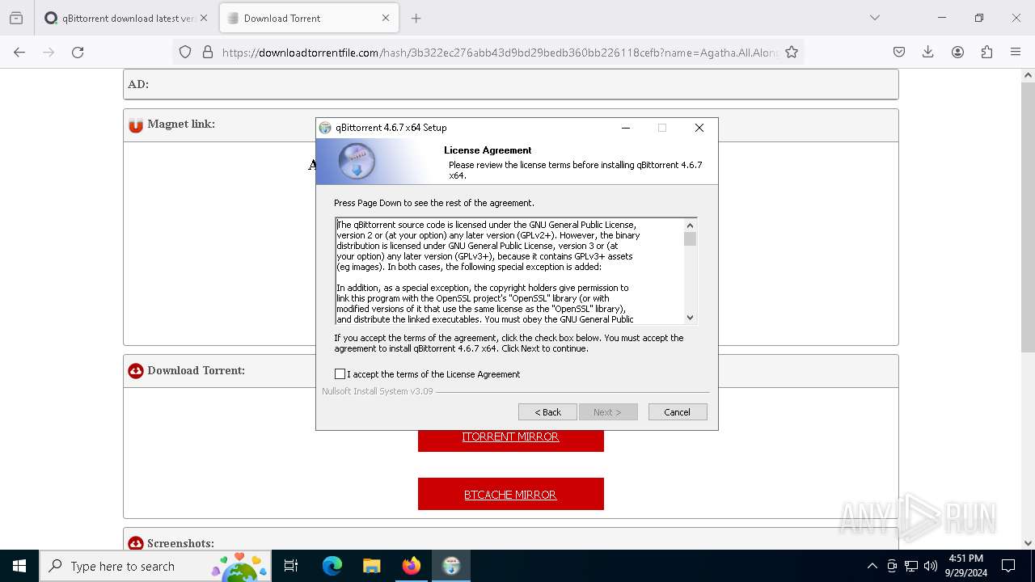This screenshot has width=1035, height=582.
Task: Click the Cancel button in setup
Action: pyautogui.click(x=678, y=412)
